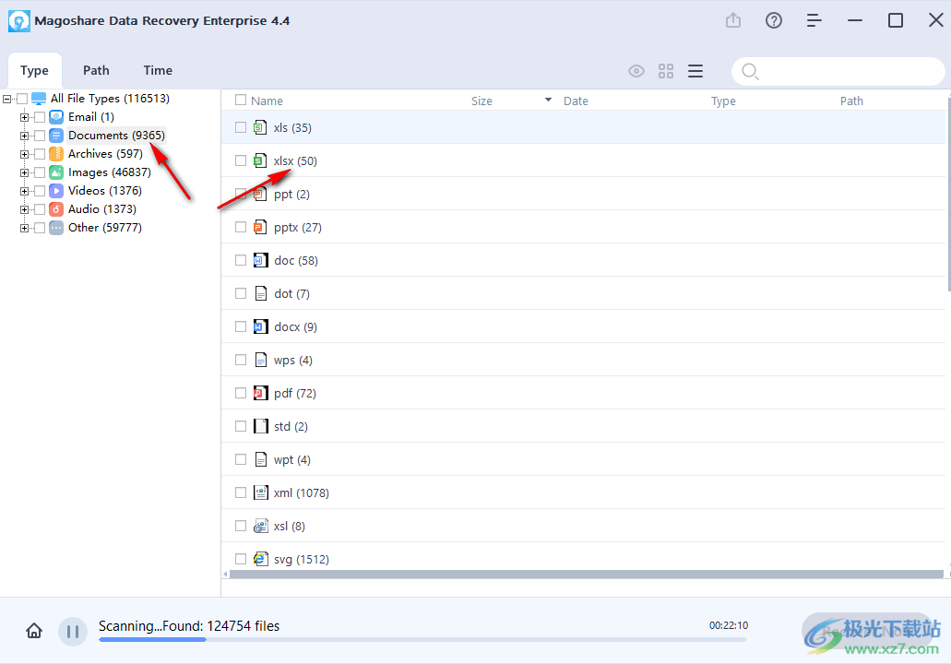Click the Audio category icon
Image resolution: width=951 pixels, height=664 pixels.
click(56, 209)
